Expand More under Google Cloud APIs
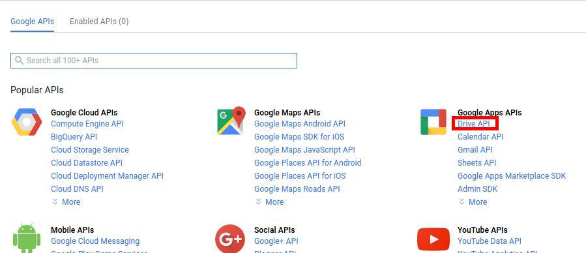Viewport: 586px width, 253px height. [x=66, y=201]
